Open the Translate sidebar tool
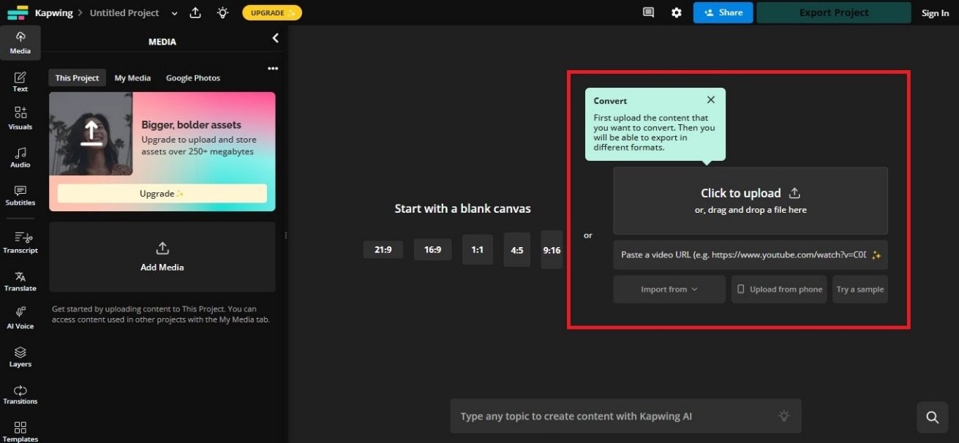Viewport: 959px width, 443px height. (x=20, y=281)
